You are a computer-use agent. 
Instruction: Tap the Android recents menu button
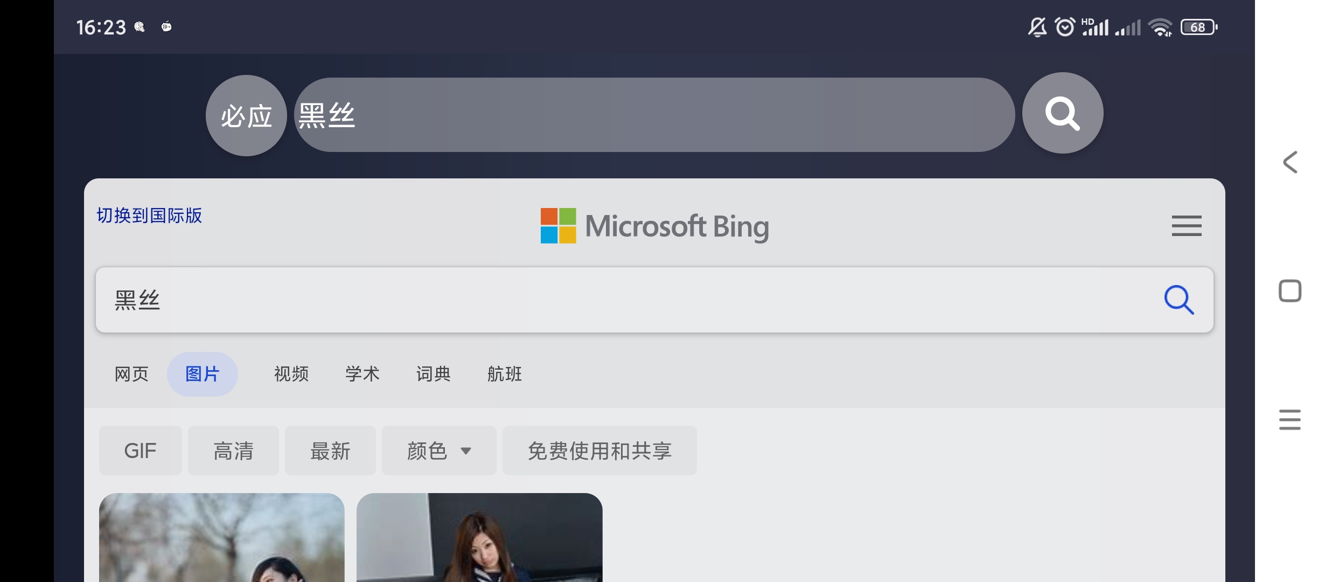[x=1290, y=420]
